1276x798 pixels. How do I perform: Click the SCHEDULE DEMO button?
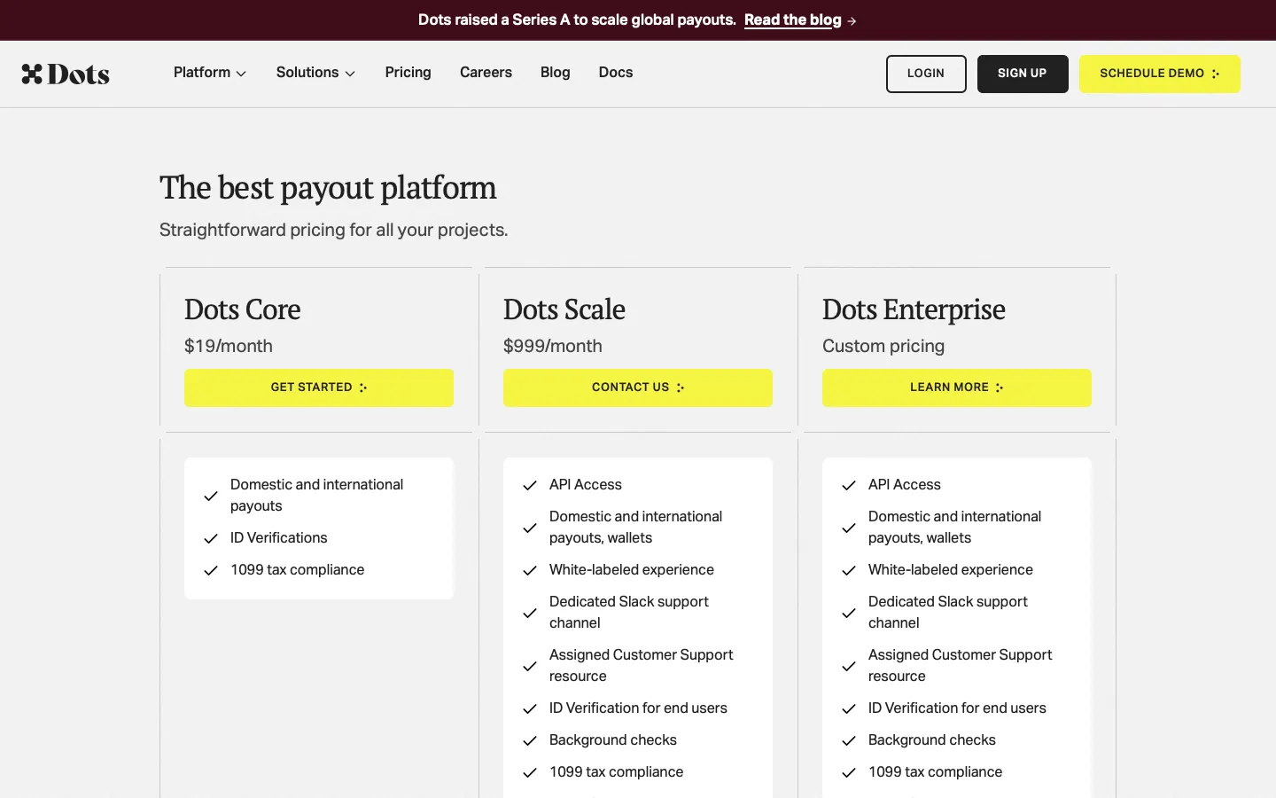click(1160, 74)
